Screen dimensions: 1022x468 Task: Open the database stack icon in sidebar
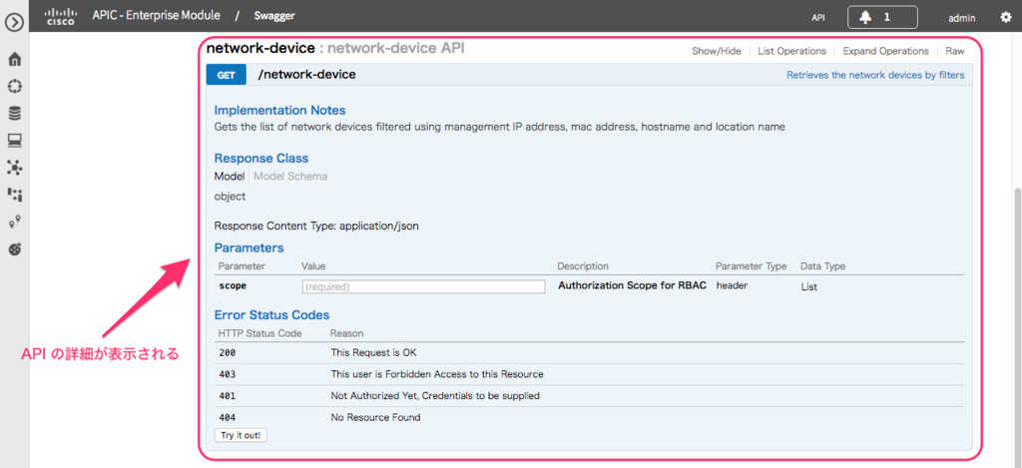click(14, 114)
